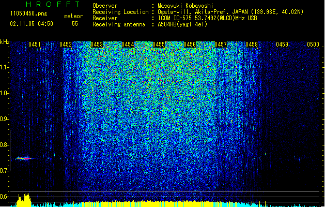Click the 0458 time marker
The height and width of the screenshot is (207, 325).
[x=252, y=45]
